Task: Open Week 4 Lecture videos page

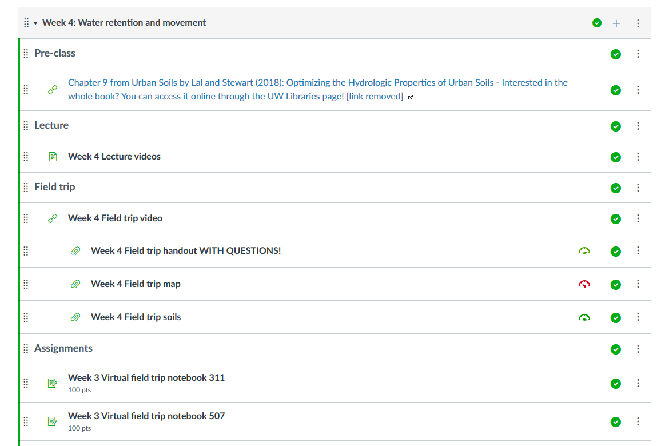Action: [x=114, y=157]
